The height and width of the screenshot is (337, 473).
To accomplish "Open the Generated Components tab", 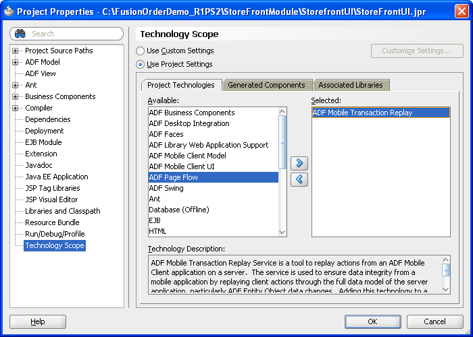I will [x=266, y=85].
